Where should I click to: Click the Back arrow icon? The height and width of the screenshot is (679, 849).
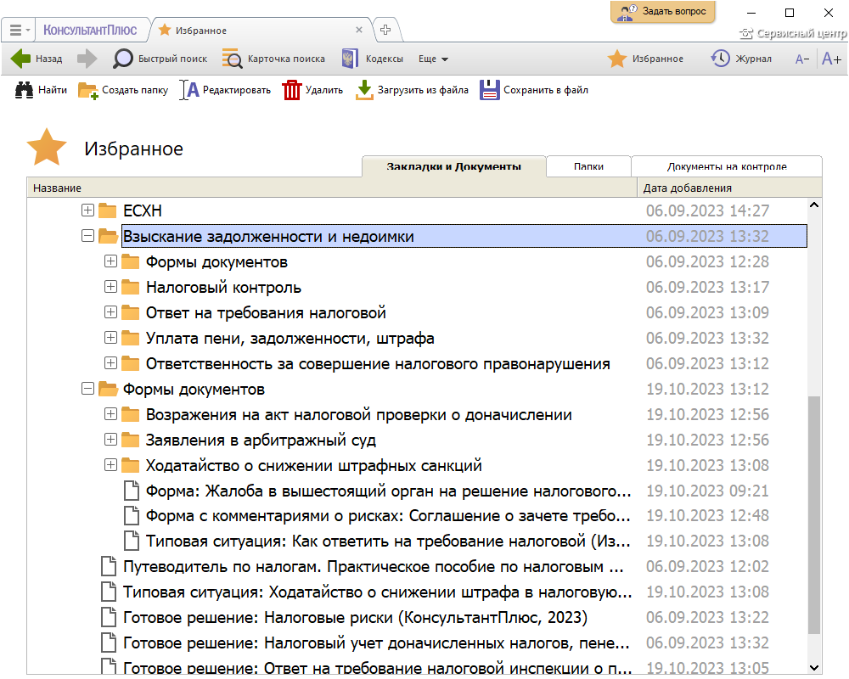pyautogui.click(x=20, y=59)
